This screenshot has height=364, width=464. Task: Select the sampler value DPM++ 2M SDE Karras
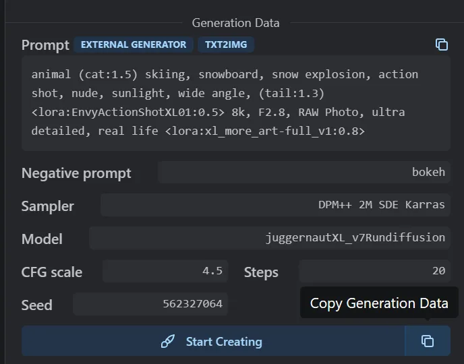coord(381,204)
